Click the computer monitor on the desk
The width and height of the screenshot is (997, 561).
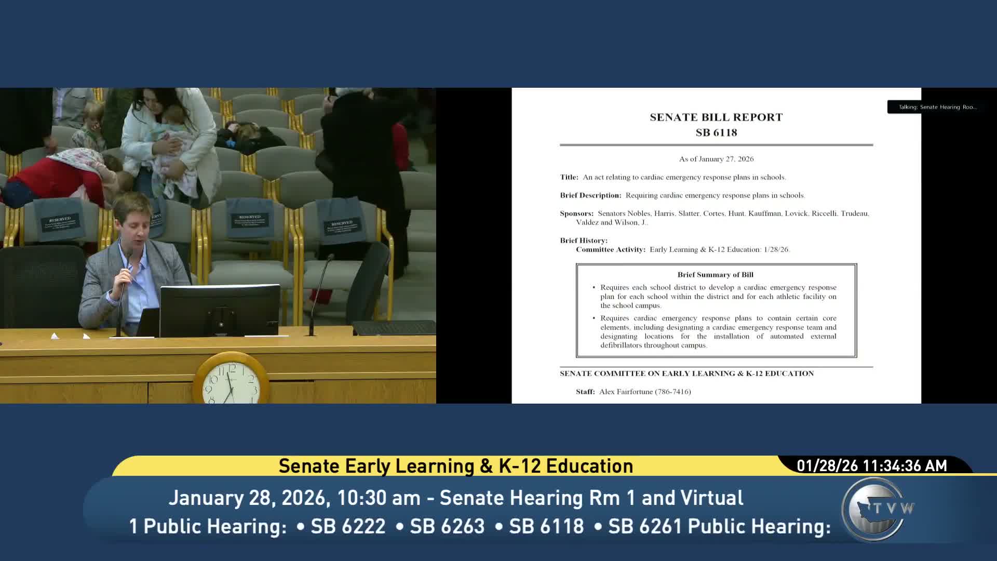(220, 310)
